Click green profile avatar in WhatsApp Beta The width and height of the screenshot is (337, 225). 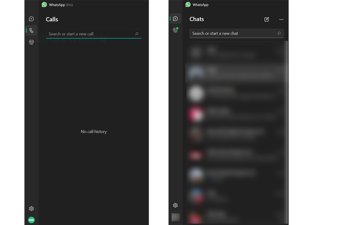[31, 220]
